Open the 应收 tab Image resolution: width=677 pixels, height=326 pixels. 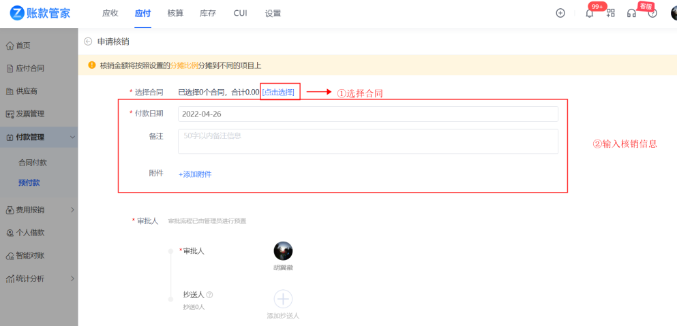(x=110, y=14)
